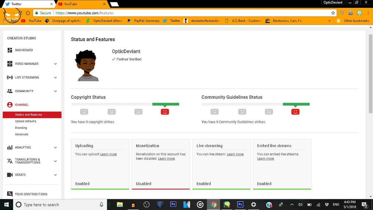Click the OpticDeviant channel avatar image

87,65
